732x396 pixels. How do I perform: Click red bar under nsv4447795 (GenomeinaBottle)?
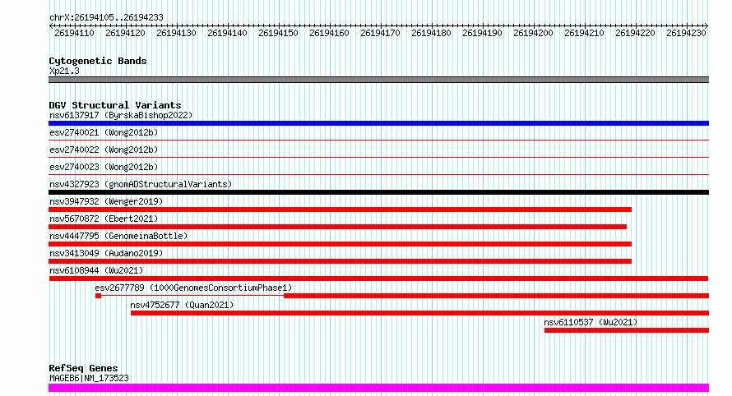tap(340, 244)
